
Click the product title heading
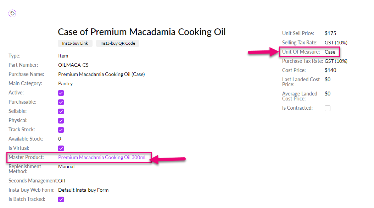[x=141, y=32]
